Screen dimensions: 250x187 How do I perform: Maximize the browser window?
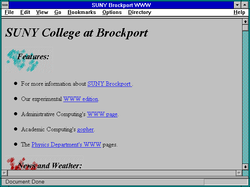coord(245,5)
